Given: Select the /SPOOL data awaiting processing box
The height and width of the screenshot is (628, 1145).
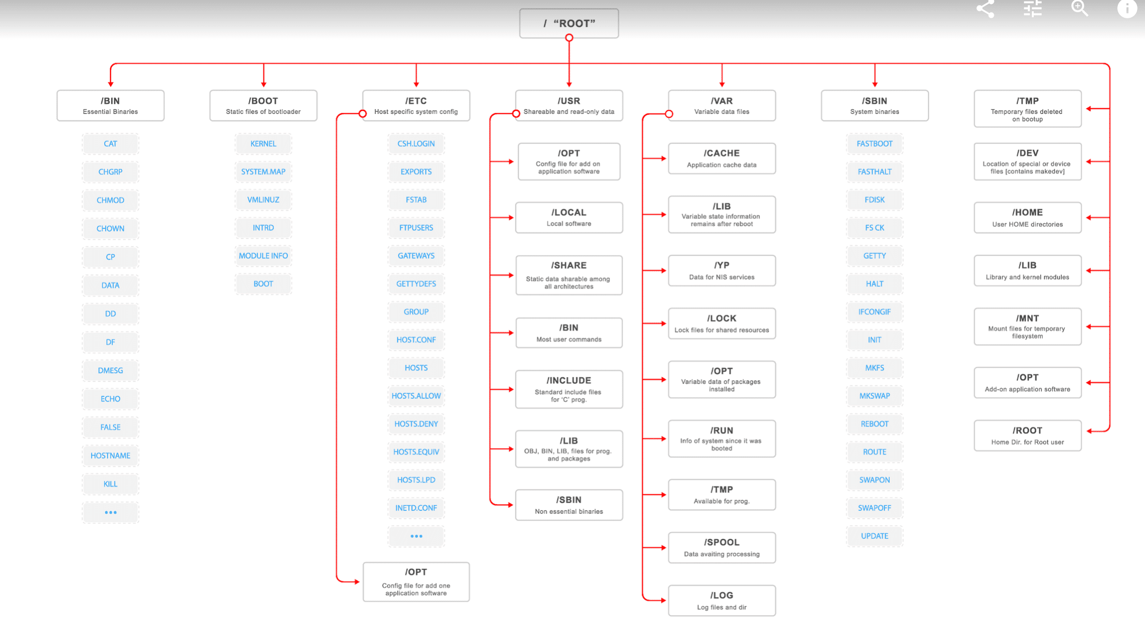Looking at the screenshot, I should pos(722,547).
